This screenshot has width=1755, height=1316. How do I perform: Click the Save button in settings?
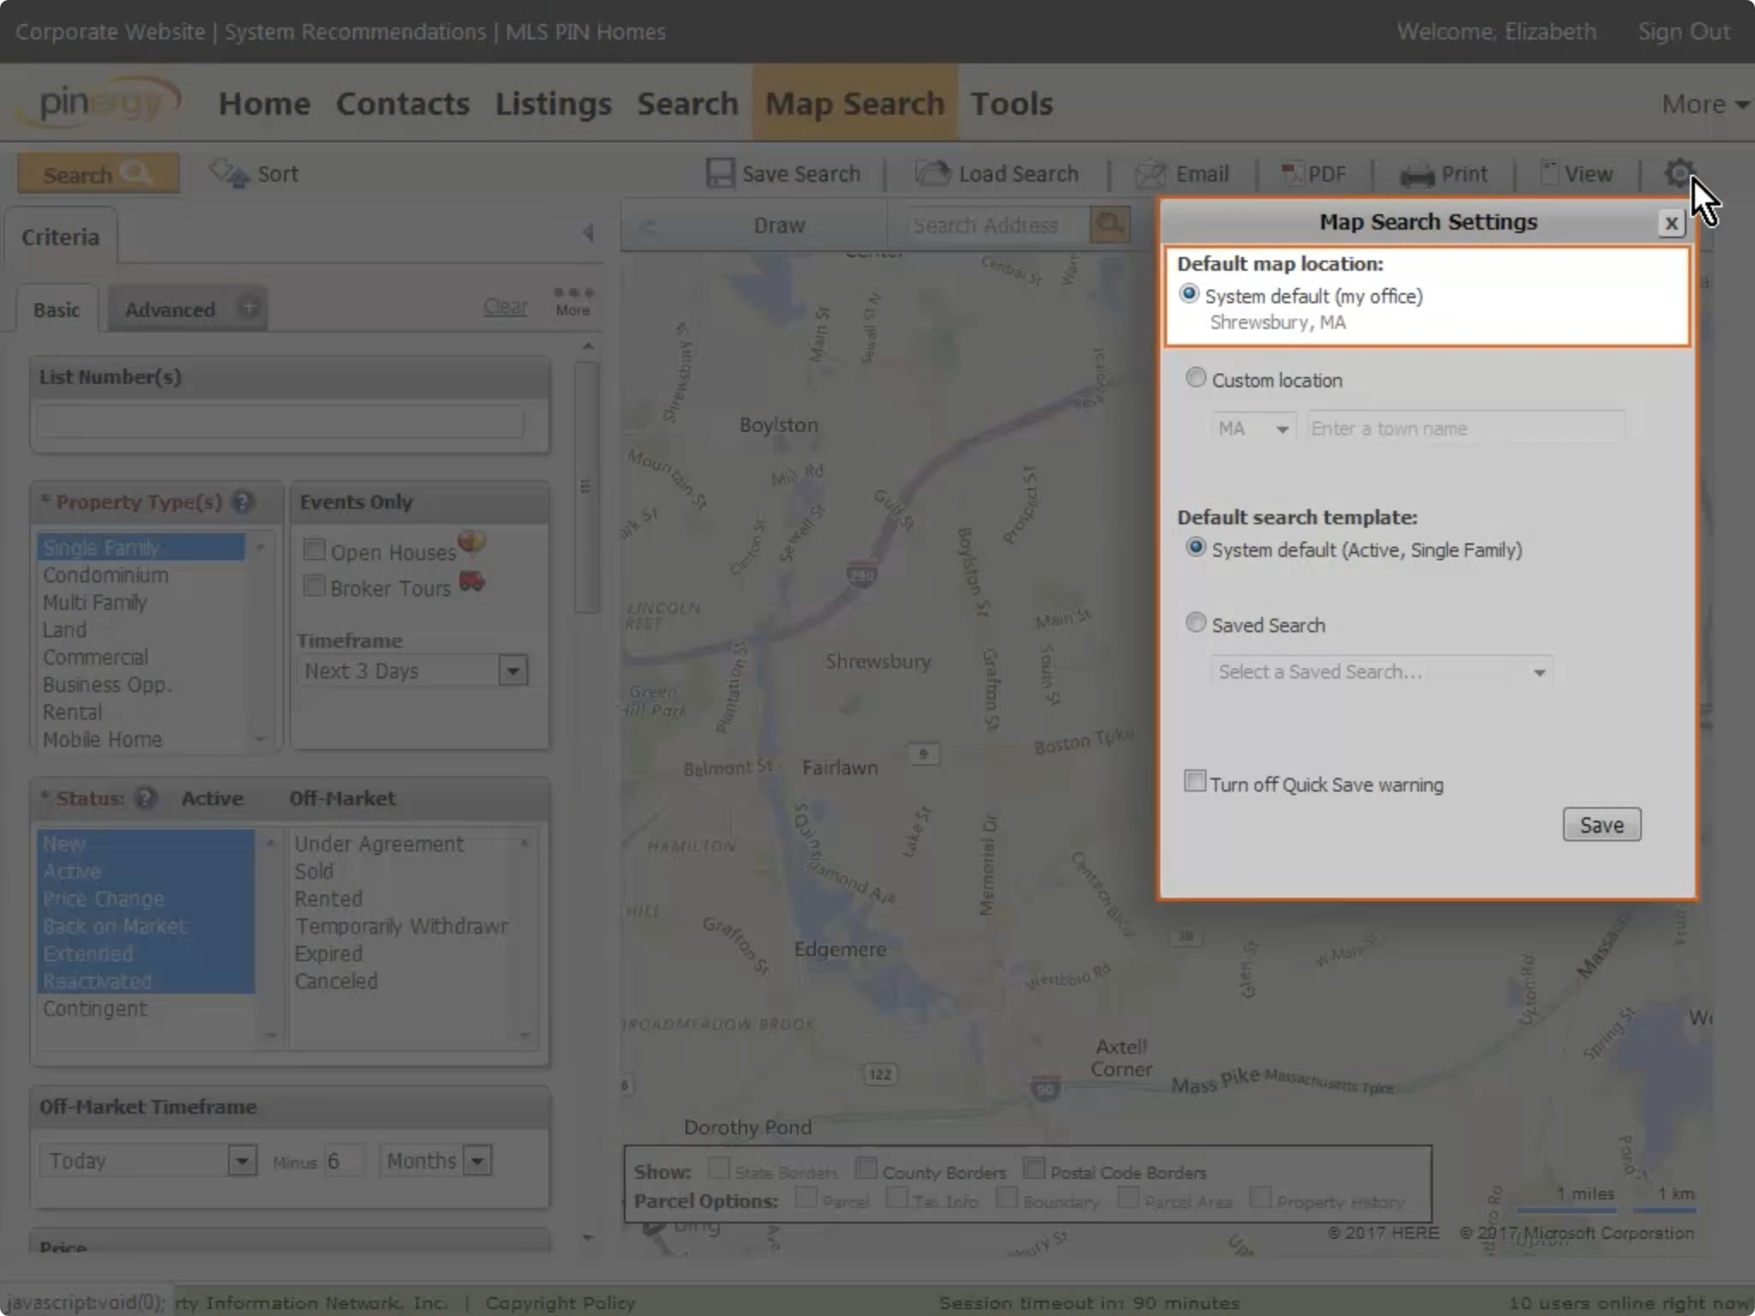1602,824
